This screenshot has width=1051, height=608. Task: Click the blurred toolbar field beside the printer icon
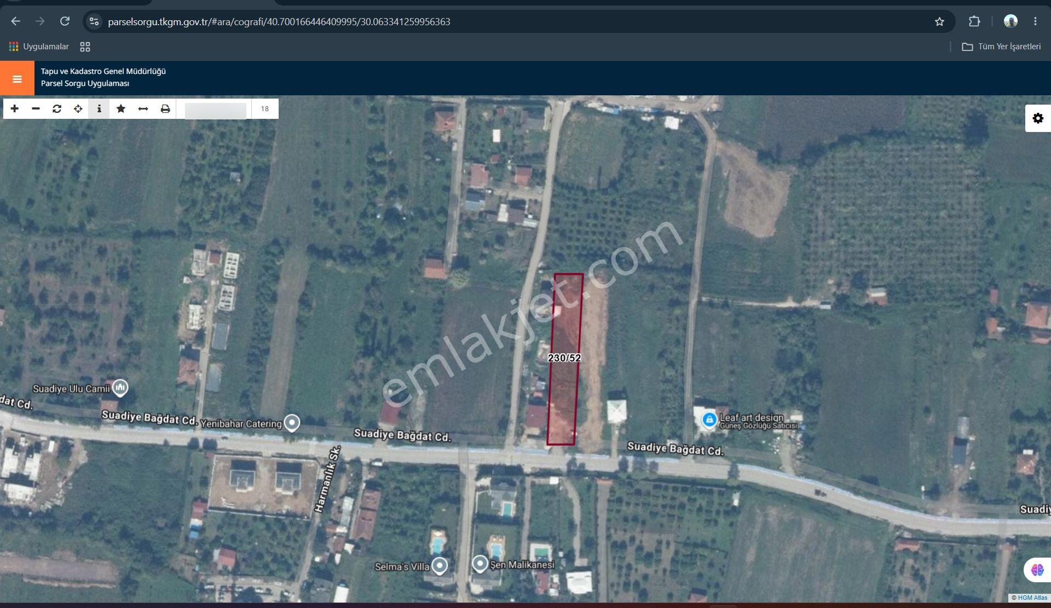[x=215, y=110]
